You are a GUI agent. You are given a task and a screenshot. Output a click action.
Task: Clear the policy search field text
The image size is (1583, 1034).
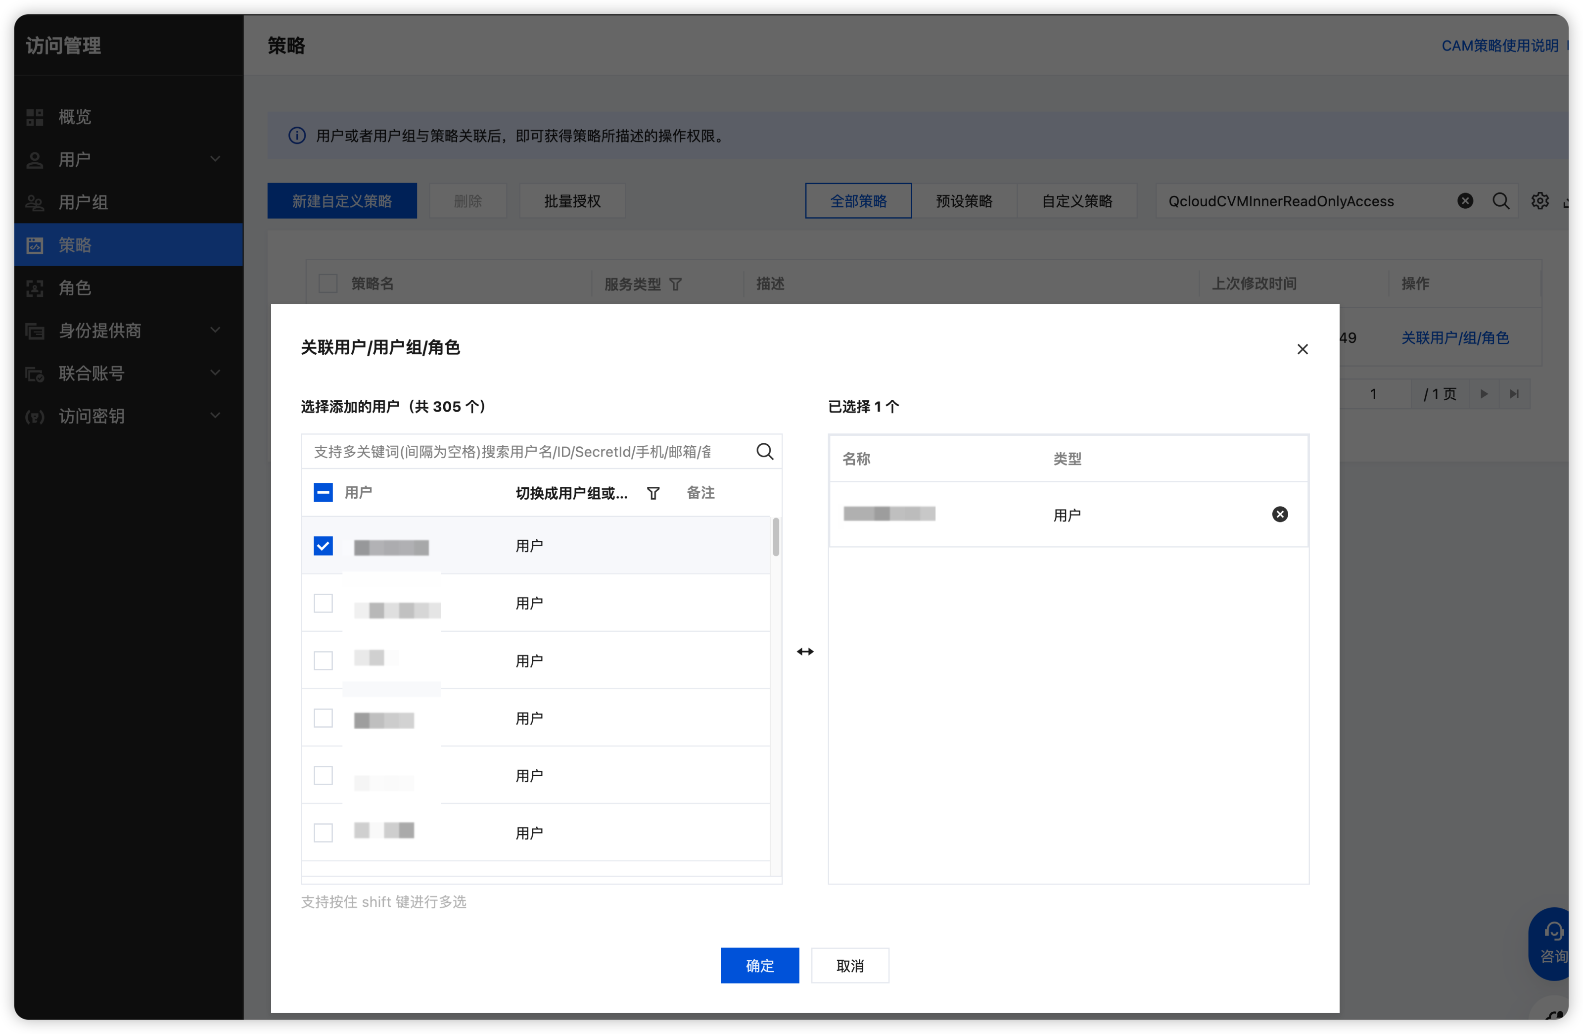point(1465,201)
